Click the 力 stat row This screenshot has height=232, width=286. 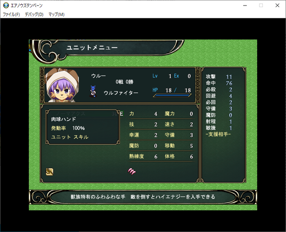click(143, 114)
